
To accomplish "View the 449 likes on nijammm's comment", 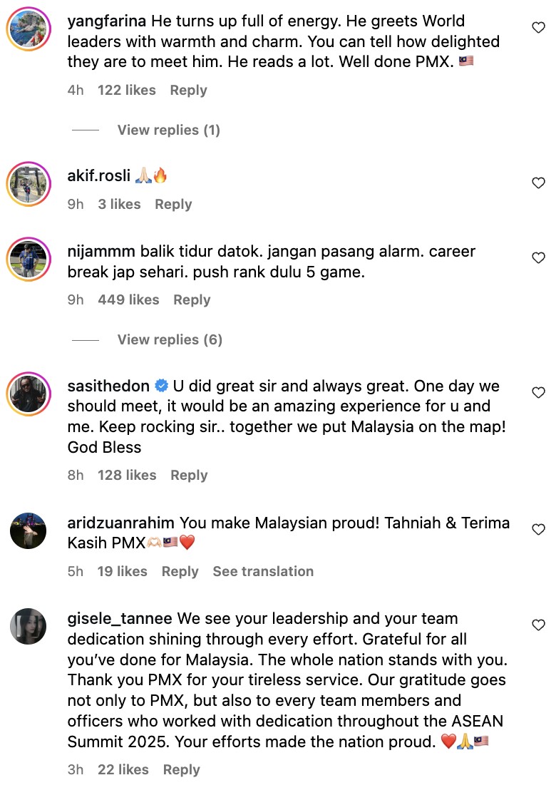I will [128, 300].
